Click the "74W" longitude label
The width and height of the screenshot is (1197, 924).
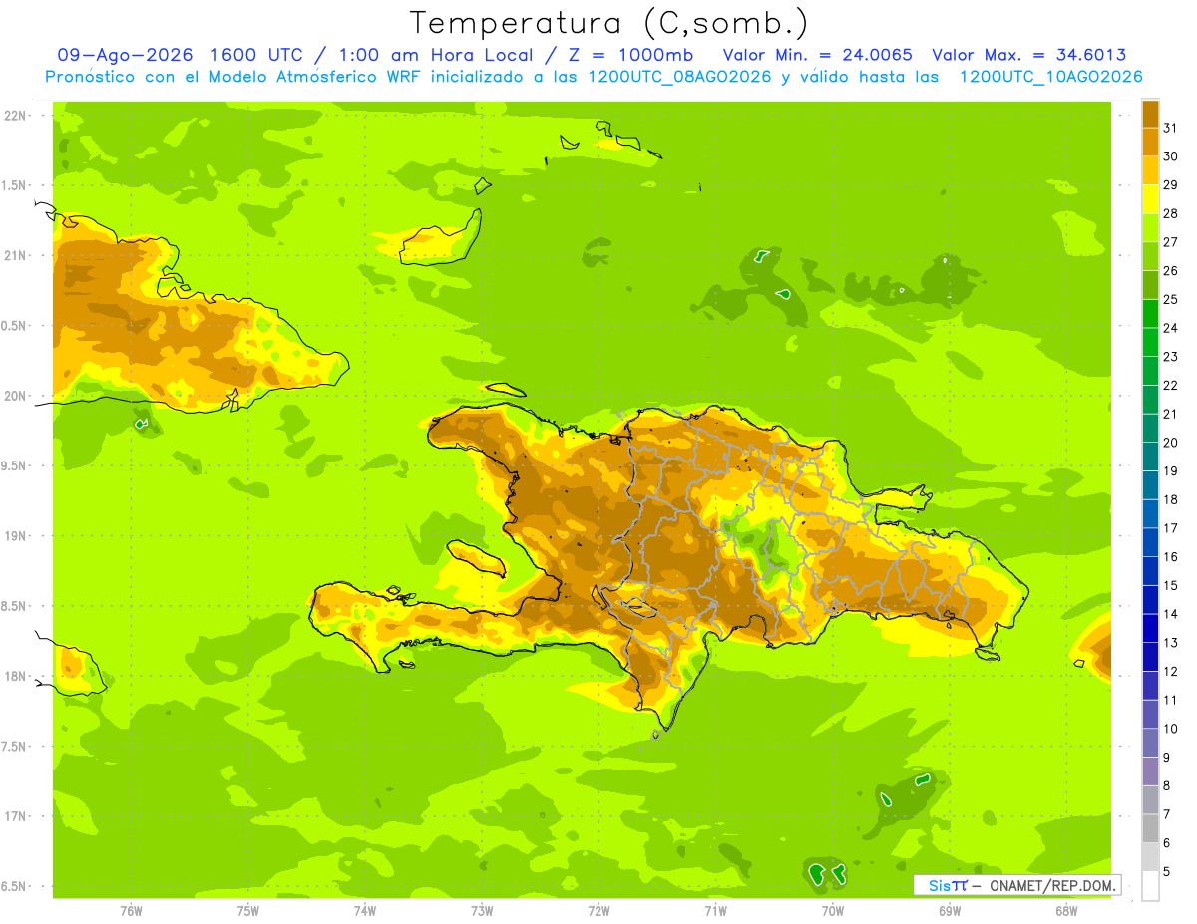coord(365,910)
